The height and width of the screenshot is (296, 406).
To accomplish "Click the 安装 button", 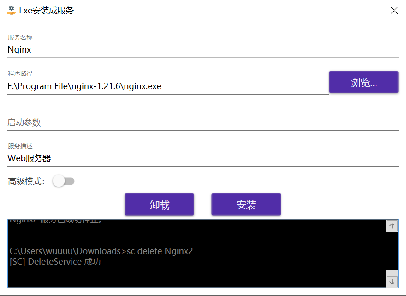I will 246,205.
